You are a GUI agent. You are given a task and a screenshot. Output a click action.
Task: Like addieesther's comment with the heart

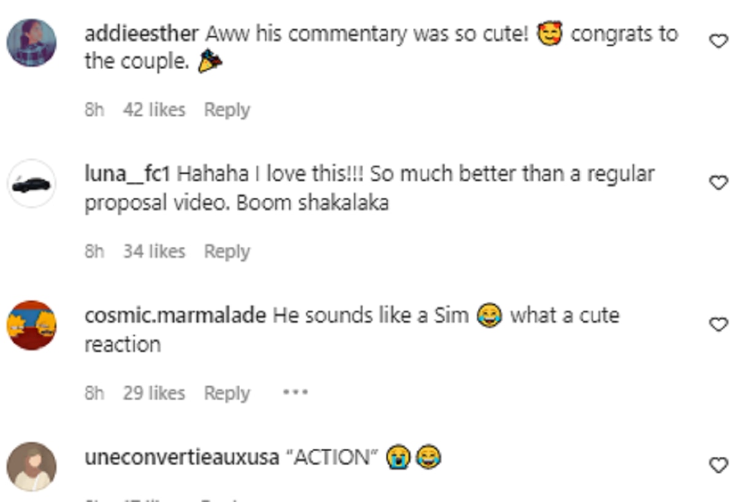(717, 41)
